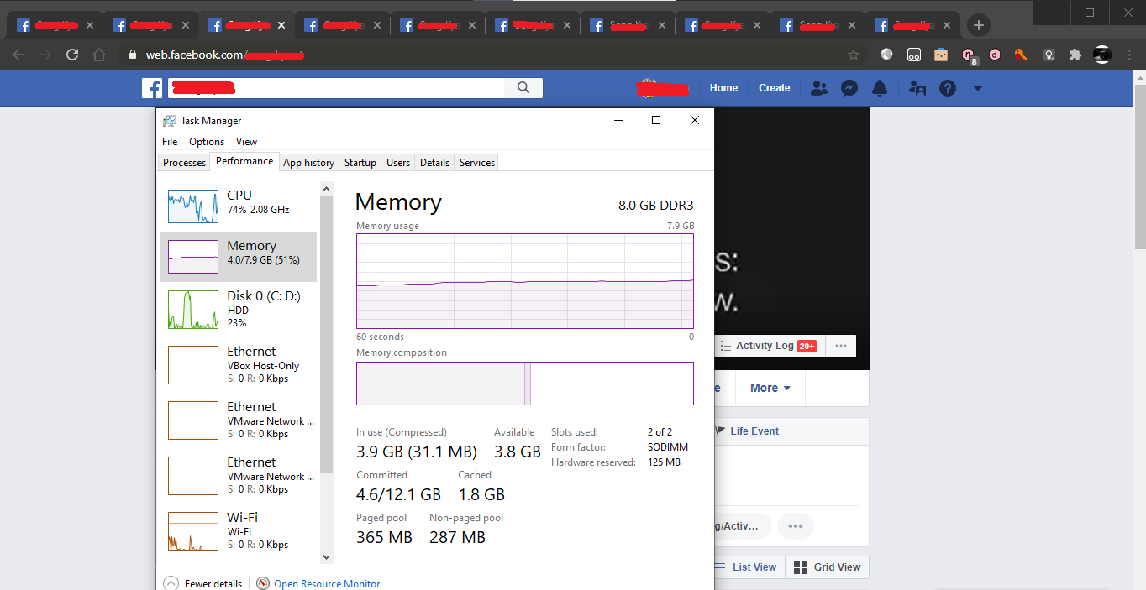Click Open Resource Monitor link
This screenshot has width=1146, height=590.
327,584
